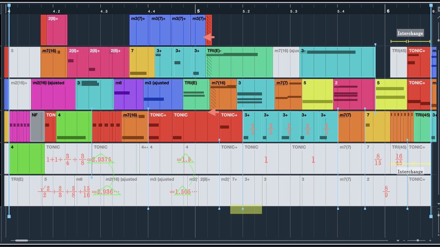Click ruler position 4.3
The width and height of the screenshot is (440, 247).
(x=104, y=11)
